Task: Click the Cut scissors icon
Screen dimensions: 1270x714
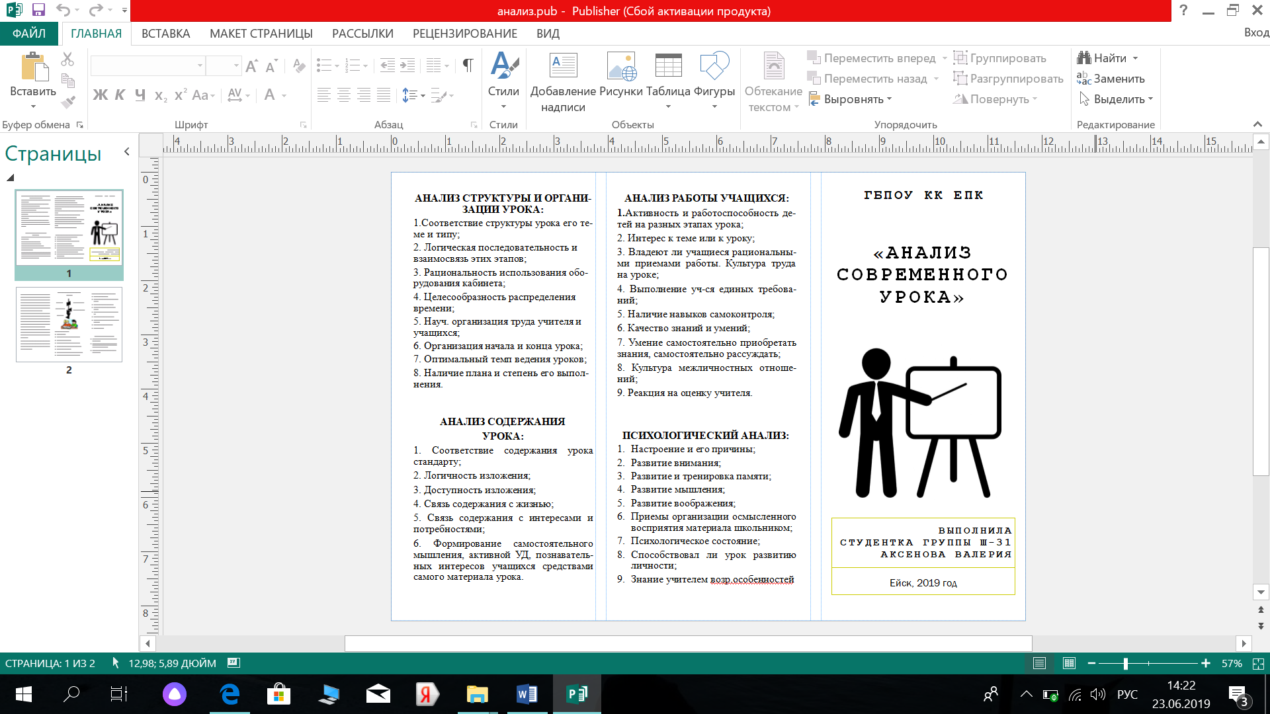Action: (67, 59)
